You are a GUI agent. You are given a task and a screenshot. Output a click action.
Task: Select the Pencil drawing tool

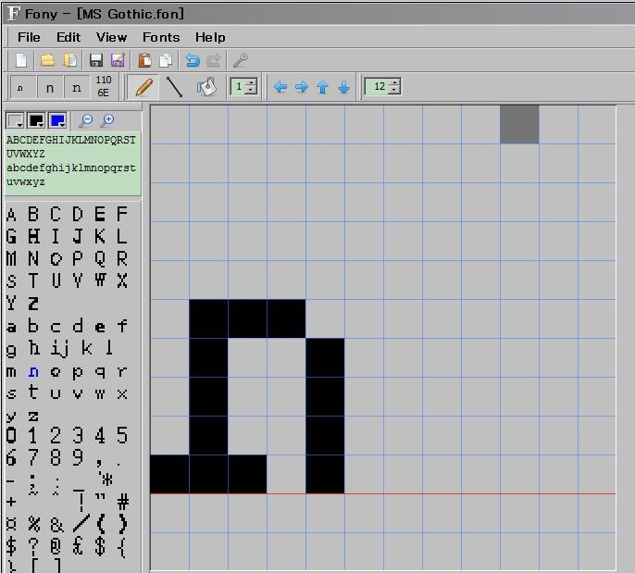coord(143,87)
